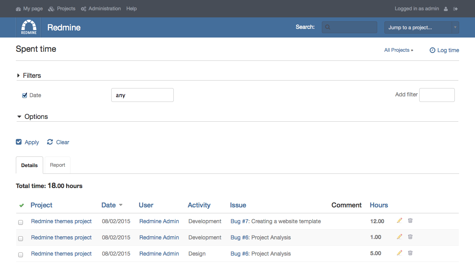Switch to the Report tab
The width and height of the screenshot is (475, 271).
tap(57, 165)
